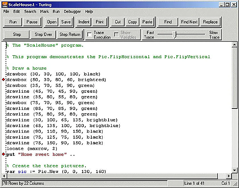Click the Step button

(x=17, y=34)
